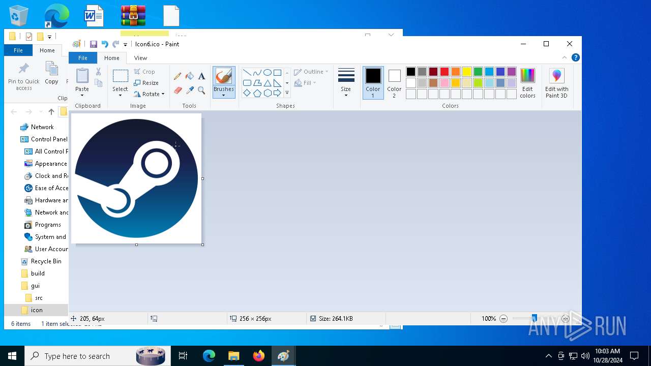Open Microsoft Edge from the taskbar
The image size is (651, 366).
(x=209, y=356)
